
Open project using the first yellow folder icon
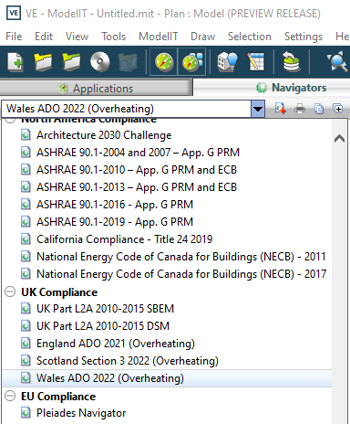click(x=43, y=62)
